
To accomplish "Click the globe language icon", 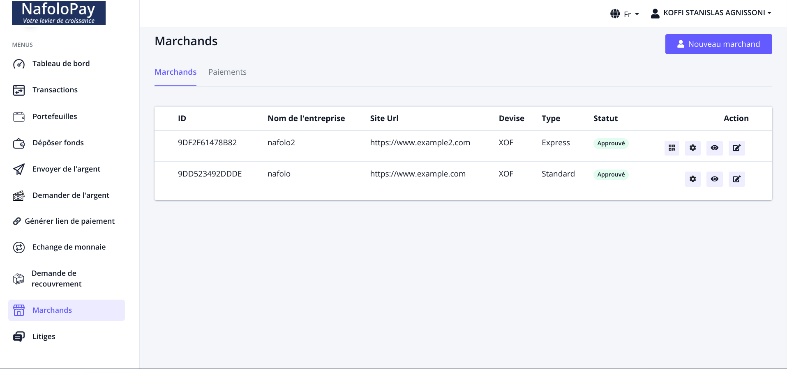I will tap(615, 14).
